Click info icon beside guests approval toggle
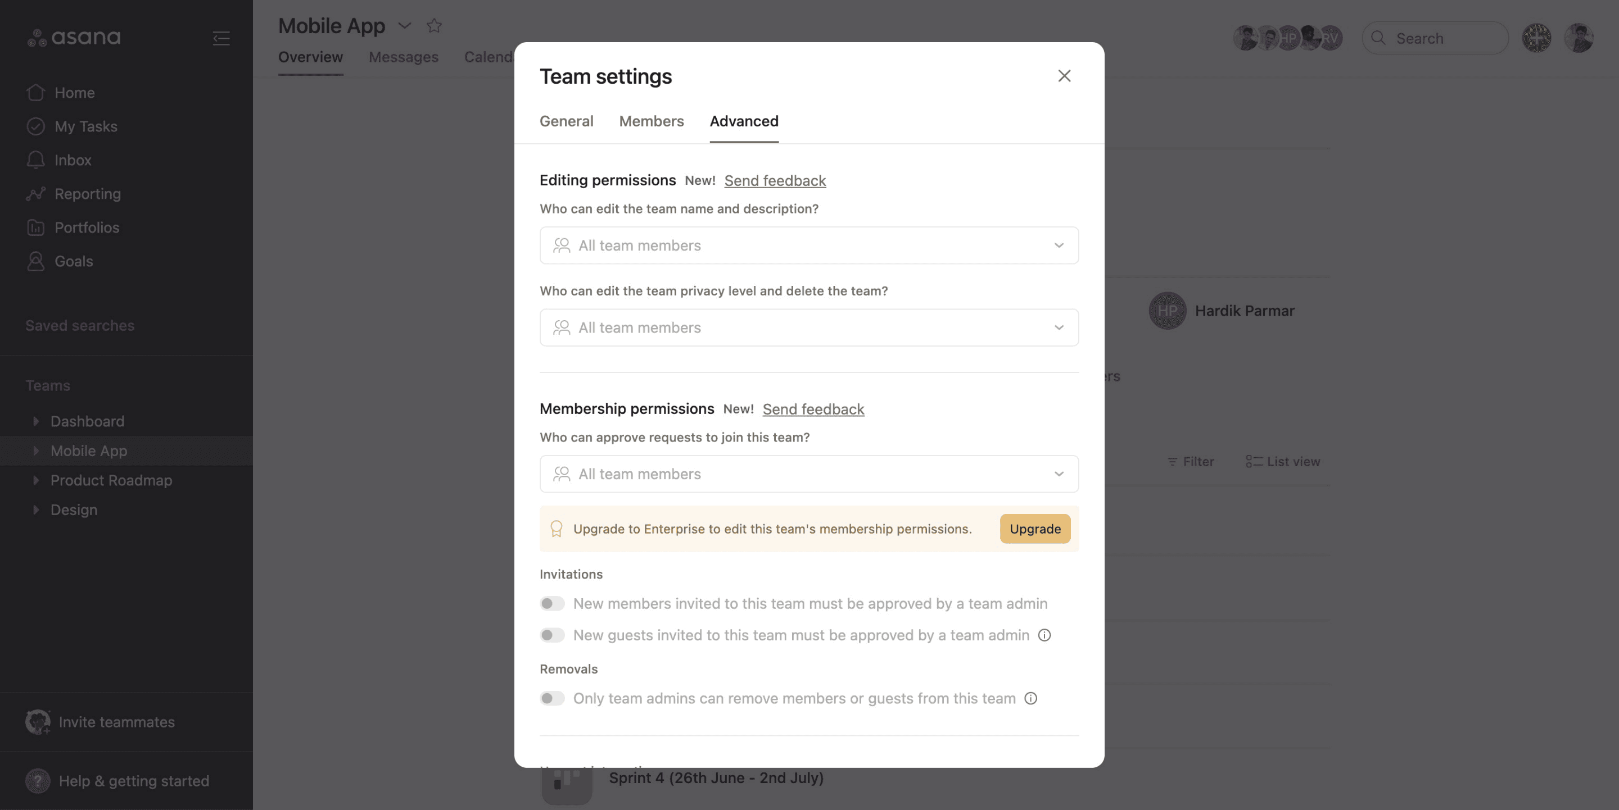This screenshot has width=1619, height=810. click(1044, 635)
